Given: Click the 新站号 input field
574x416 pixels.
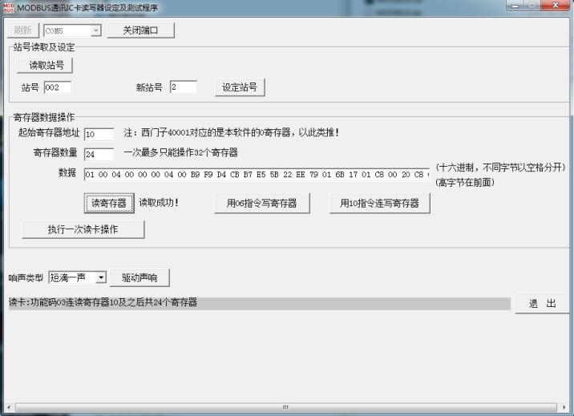Looking at the screenshot, I should [183, 87].
